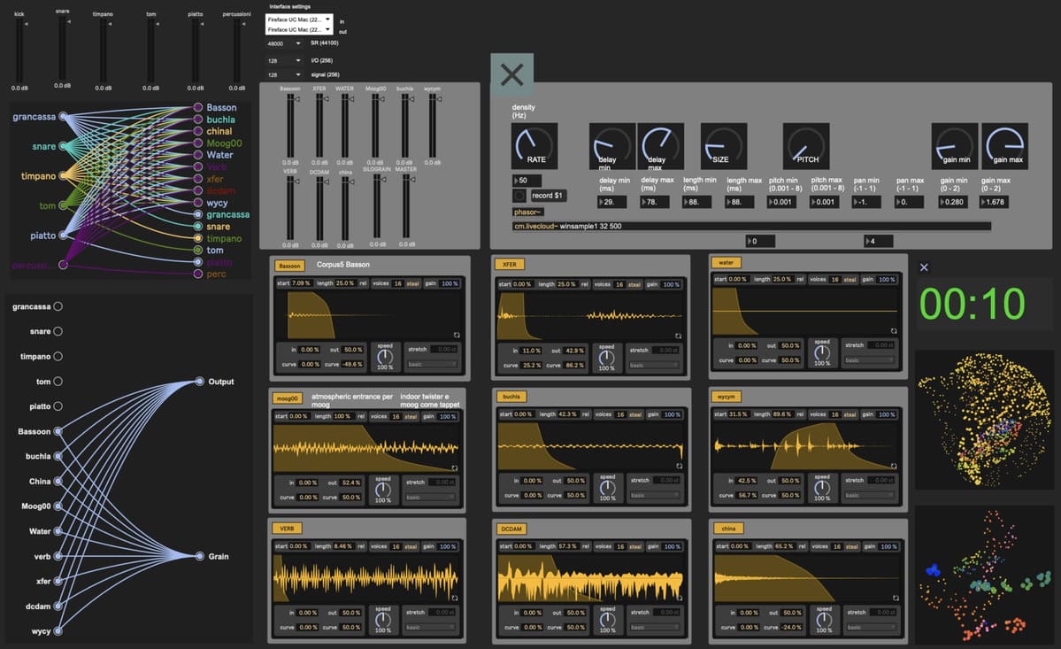1061x649 pixels.
Task: Open the audio output device dropdown
Action: pyautogui.click(x=298, y=30)
